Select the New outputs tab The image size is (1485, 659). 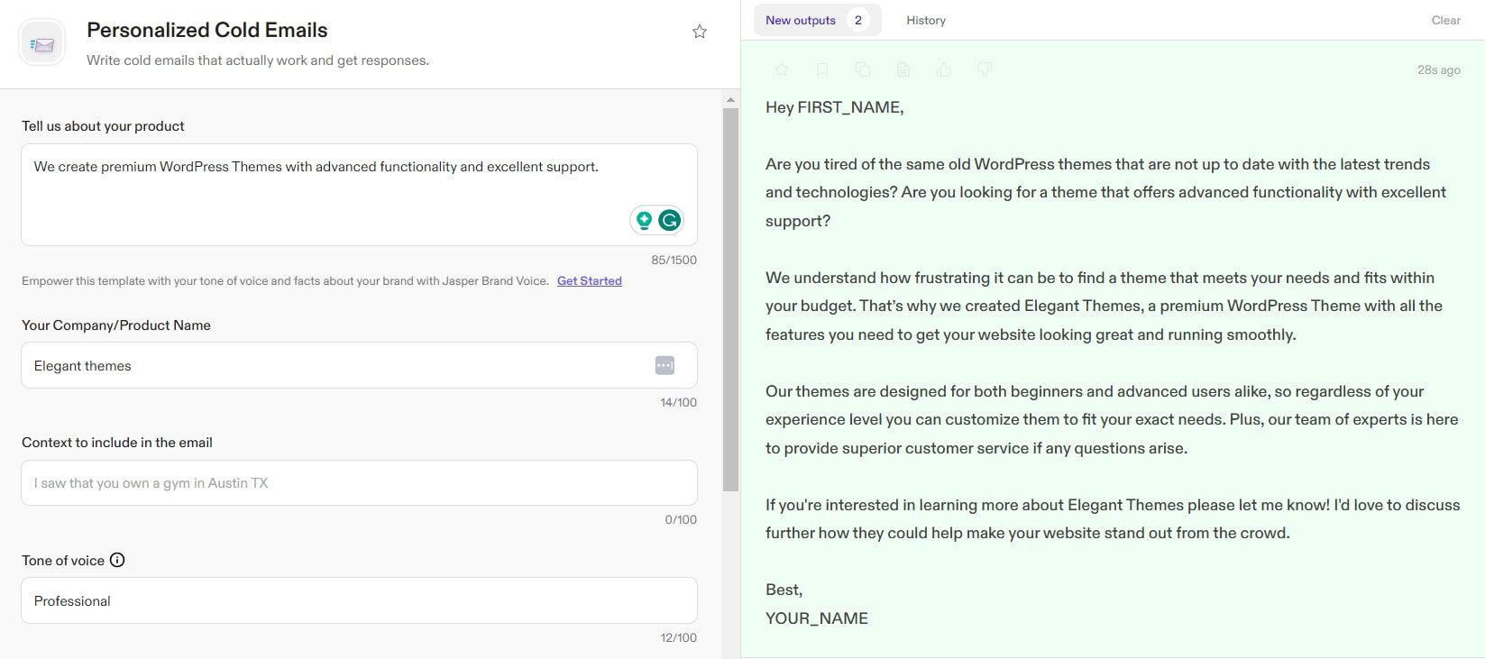point(801,20)
